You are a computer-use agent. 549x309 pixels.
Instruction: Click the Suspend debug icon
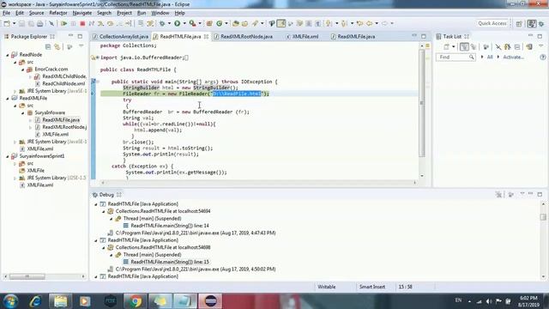coord(73,23)
